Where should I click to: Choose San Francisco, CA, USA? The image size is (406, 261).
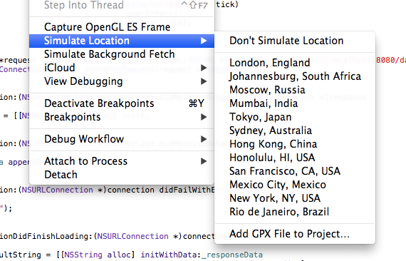tap(295, 171)
